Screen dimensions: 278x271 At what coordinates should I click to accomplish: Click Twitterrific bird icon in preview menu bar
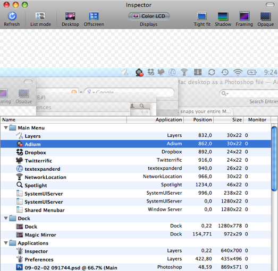161,72
